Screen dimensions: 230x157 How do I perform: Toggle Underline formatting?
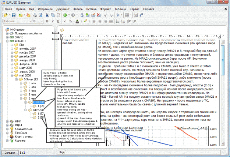[58, 21]
